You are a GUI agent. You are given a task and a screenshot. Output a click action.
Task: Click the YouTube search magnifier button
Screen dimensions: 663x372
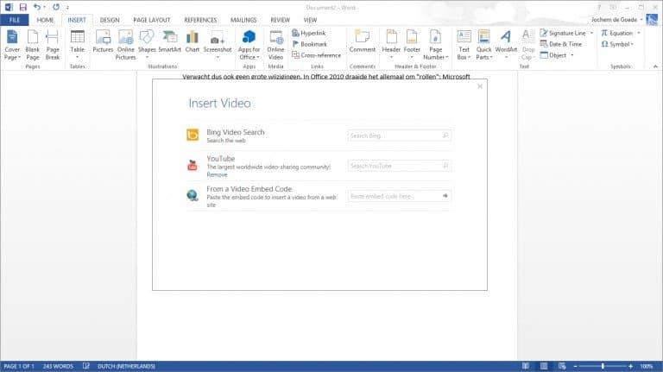point(445,166)
